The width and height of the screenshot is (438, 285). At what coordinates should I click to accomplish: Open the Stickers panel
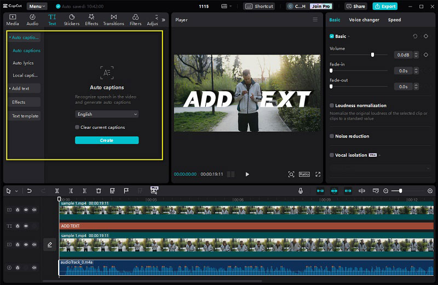tap(72, 20)
